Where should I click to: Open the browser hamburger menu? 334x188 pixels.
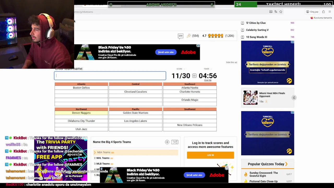coord(330,12)
